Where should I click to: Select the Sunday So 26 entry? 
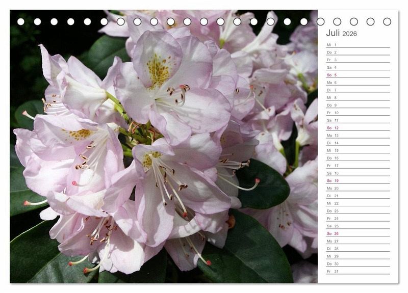click(x=358, y=233)
